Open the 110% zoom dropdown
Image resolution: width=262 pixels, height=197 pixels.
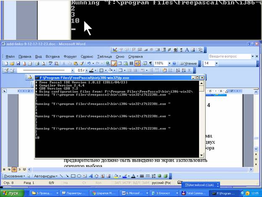click(x=170, y=64)
